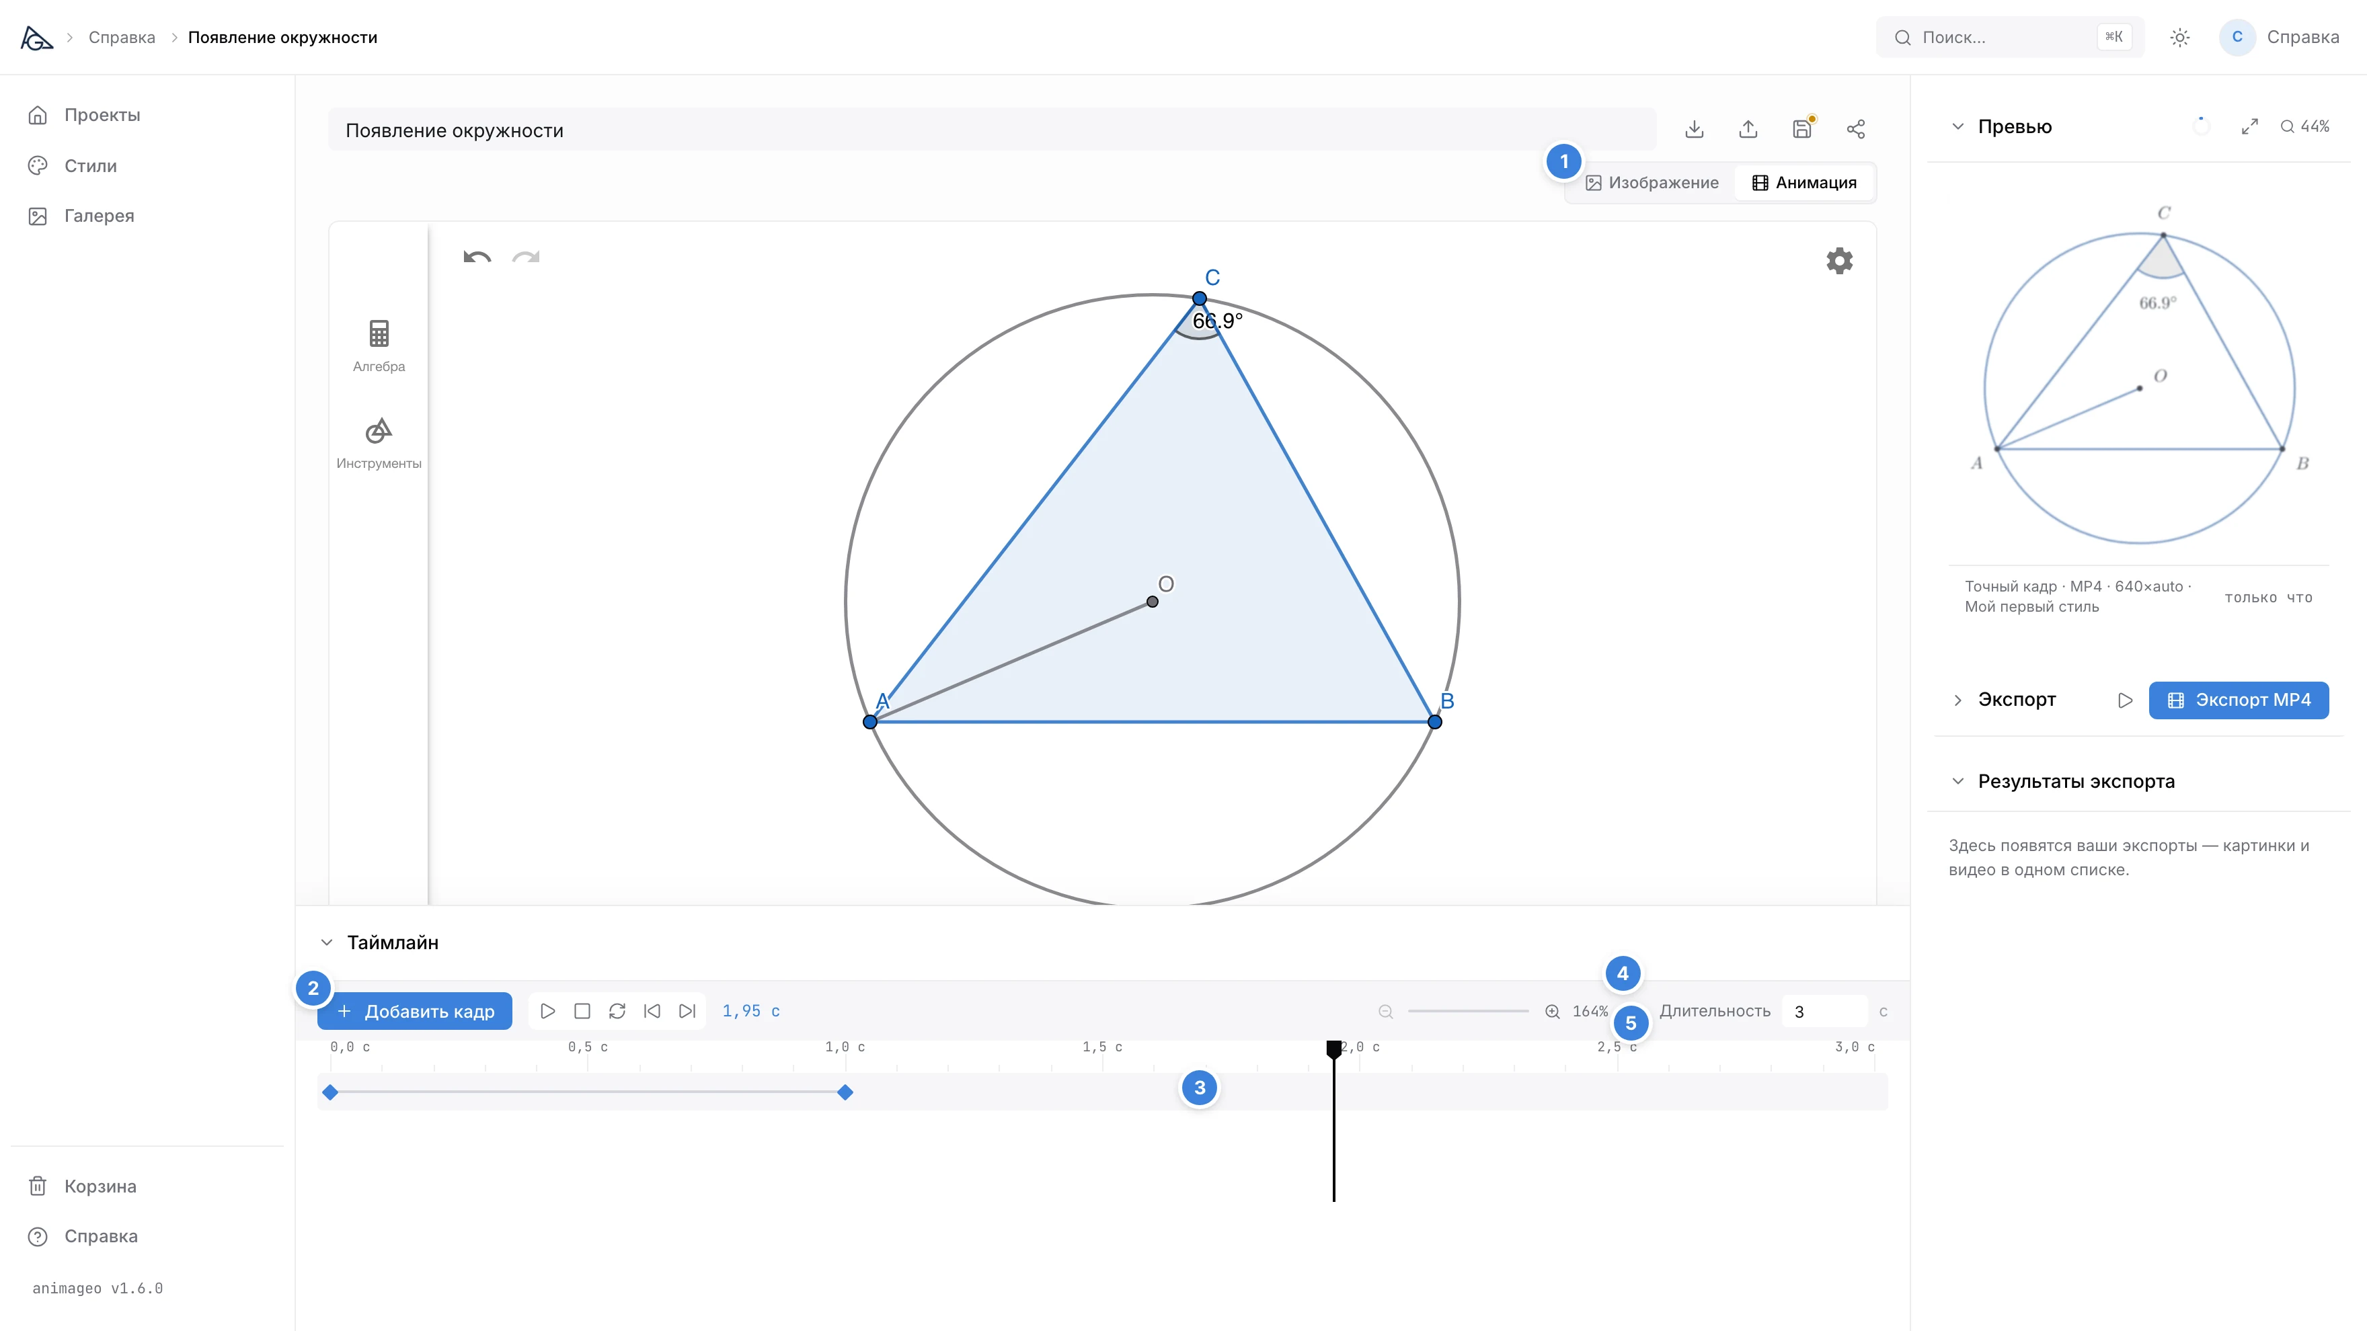Open the Справка user account menu

click(2279, 38)
